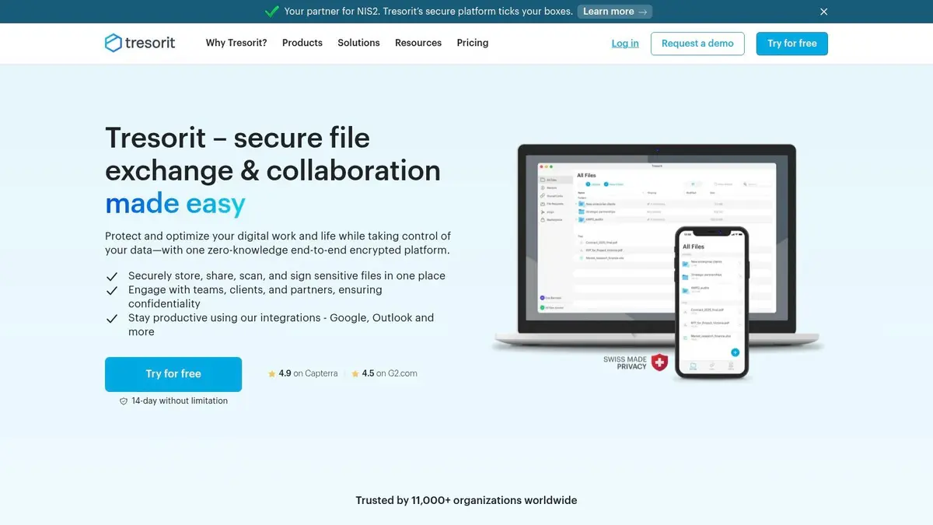Click the phone app mockup image

[x=711, y=303]
